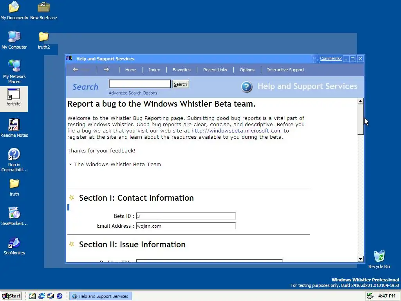Open the SeaMonkey shortcut icon
The width and height of the screenshot is (401, 301).
[x=14, y=246]
